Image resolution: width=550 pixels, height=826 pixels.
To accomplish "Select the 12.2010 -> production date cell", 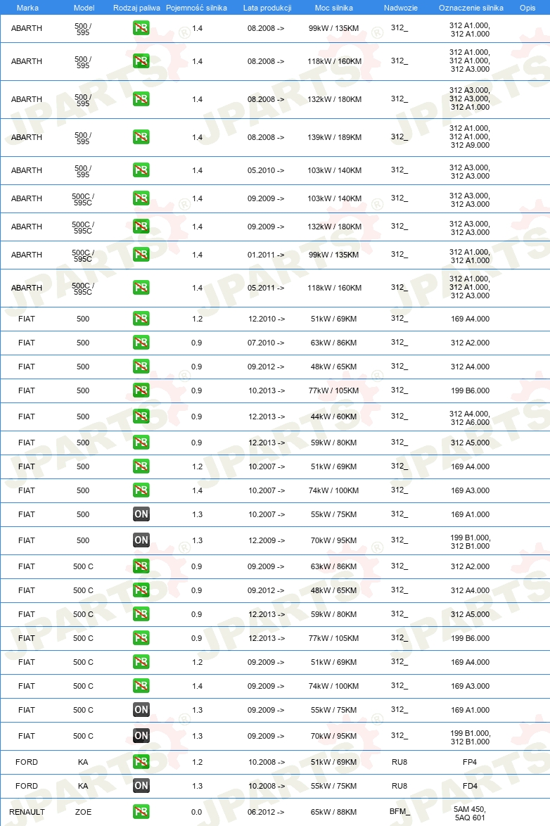I will (x=267, y=319).
